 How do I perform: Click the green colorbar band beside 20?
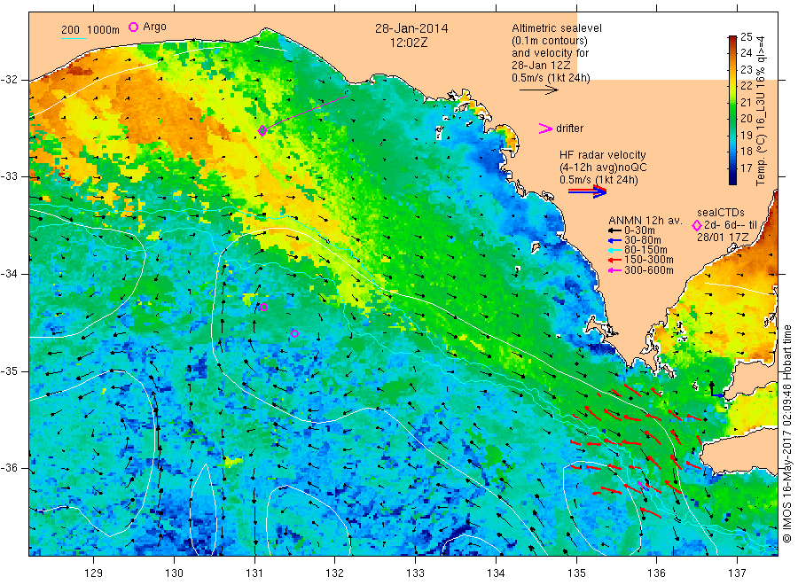(732, 118)
